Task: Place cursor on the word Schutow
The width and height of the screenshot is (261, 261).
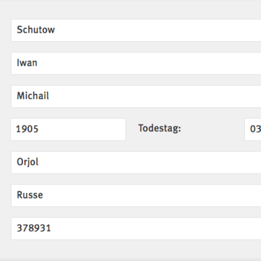Action: 36,30
